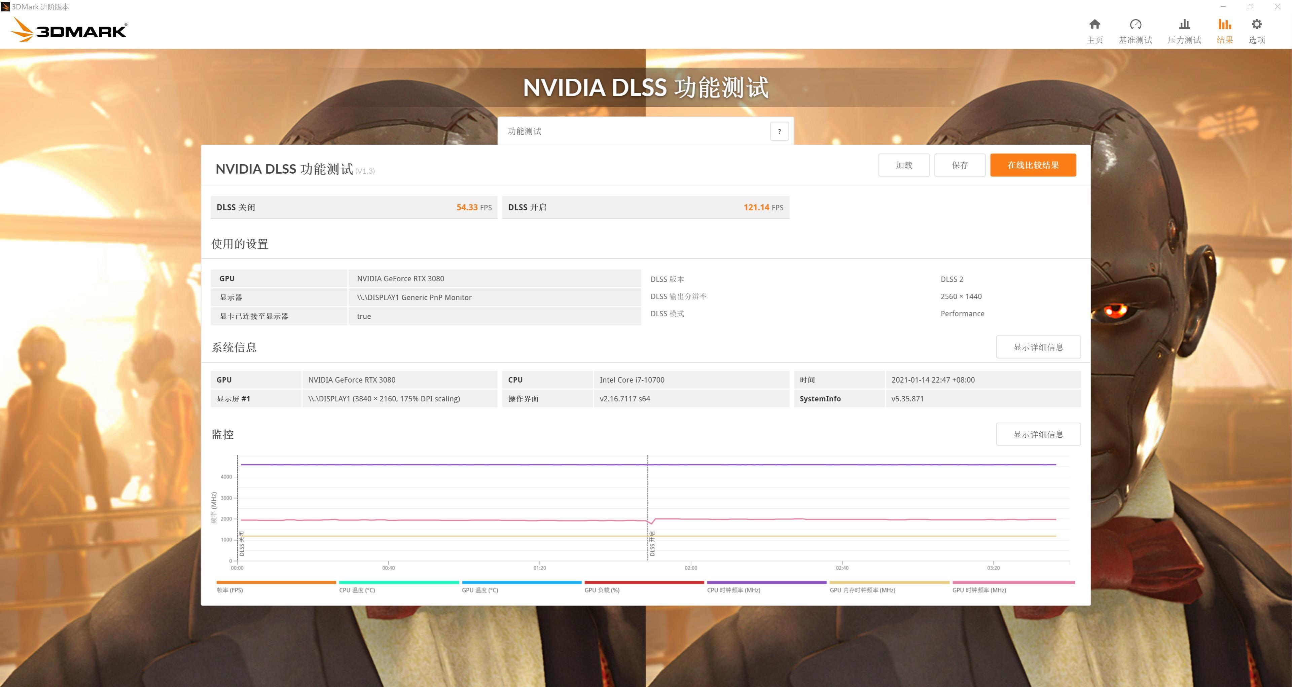This screenshot has height=687, width=1292.
Task: Minimize the 3DMark window
Action: coord(1223,6)
